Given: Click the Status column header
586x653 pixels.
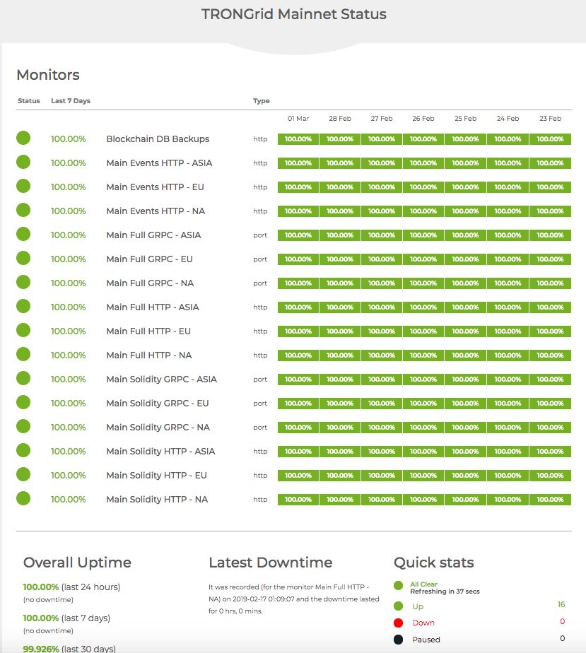Looking at the screenshot, I should point(29,101).
